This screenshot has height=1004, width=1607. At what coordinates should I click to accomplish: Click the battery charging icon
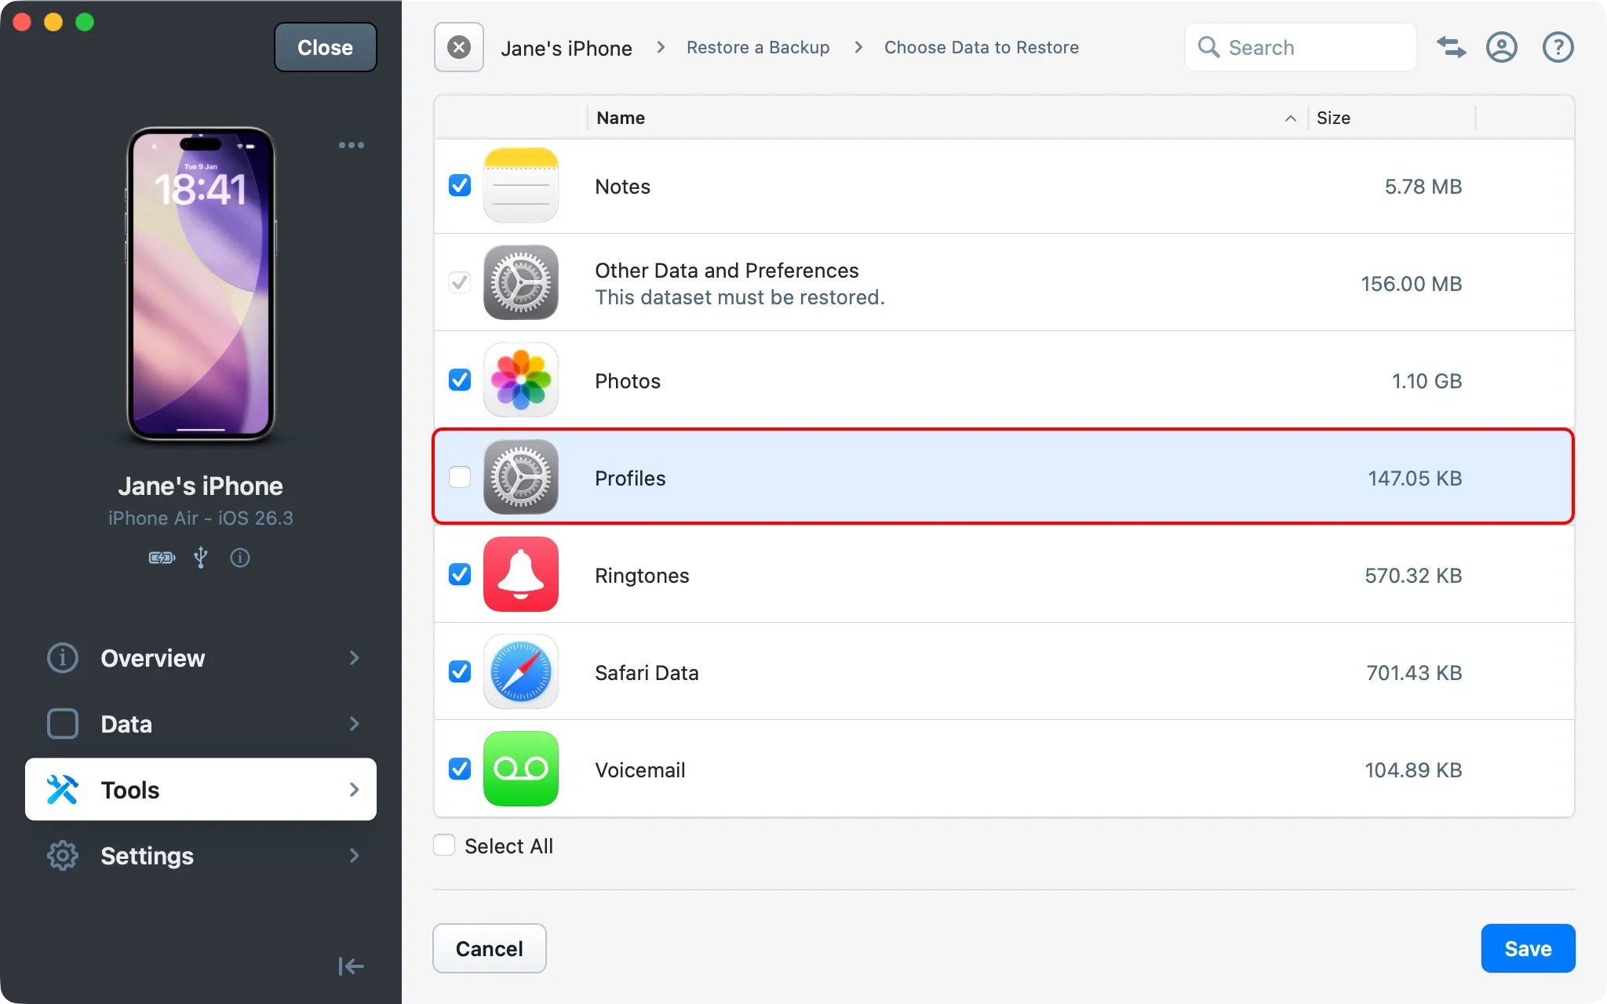[161, 558]
